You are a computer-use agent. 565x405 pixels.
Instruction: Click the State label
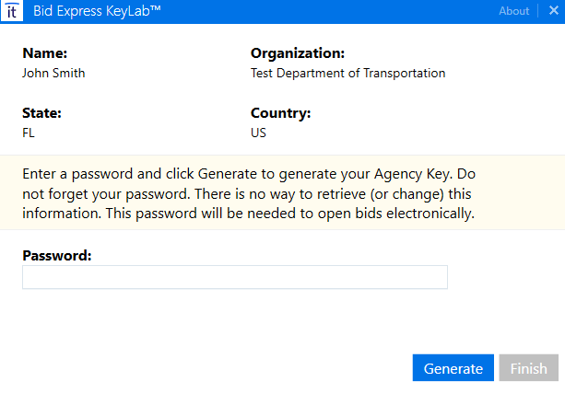[41, 113]
